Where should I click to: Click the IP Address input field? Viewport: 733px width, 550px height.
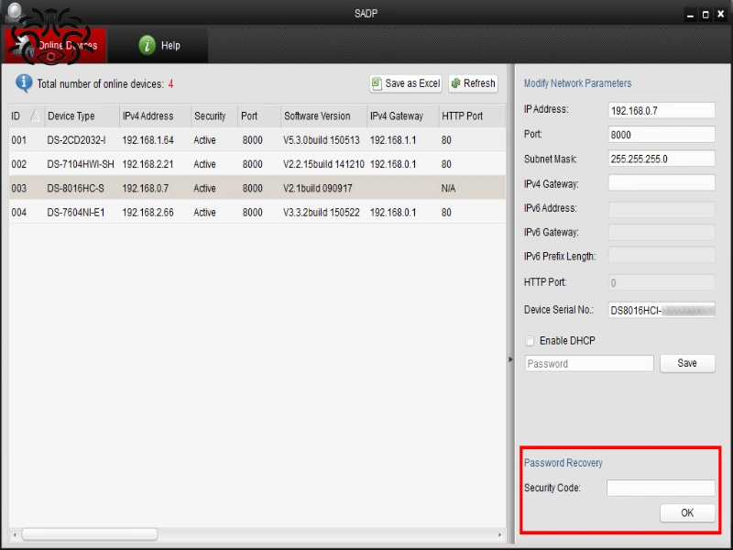tap(661, 110)
